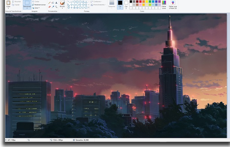Select the Oval shape
The image size is (230, 147).
click(x=75, y=2)
